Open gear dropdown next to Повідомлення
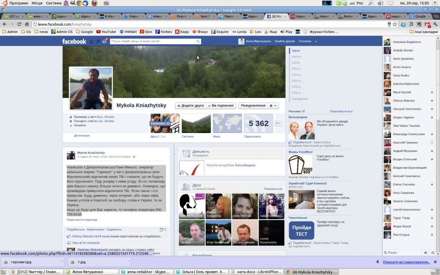The image size is (440, 275). pos(273,106)
